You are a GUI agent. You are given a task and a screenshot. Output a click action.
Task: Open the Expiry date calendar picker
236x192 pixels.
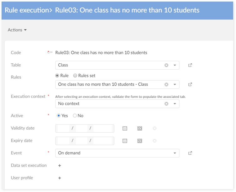125,141
